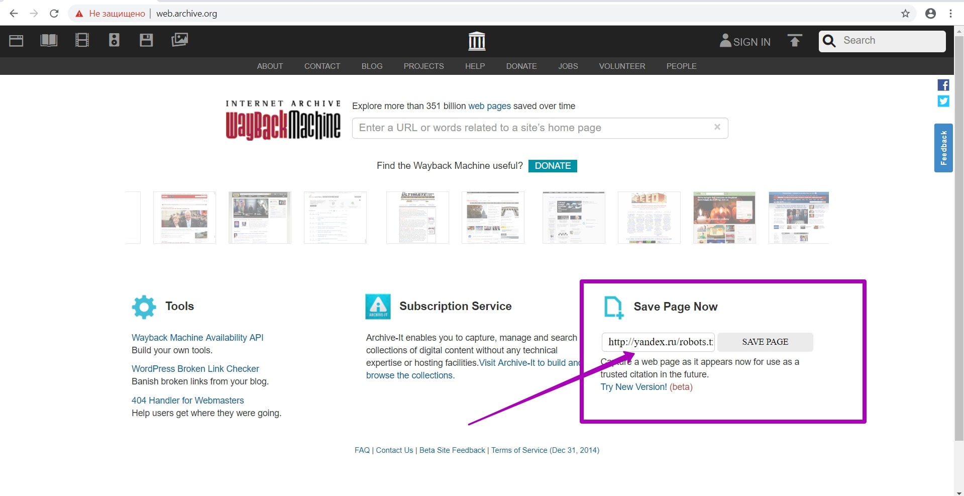Image resolution: width=964 pixels, height=496 pixels.
Task: Open the Contact Us footer link
Action: tap(394, 450)
